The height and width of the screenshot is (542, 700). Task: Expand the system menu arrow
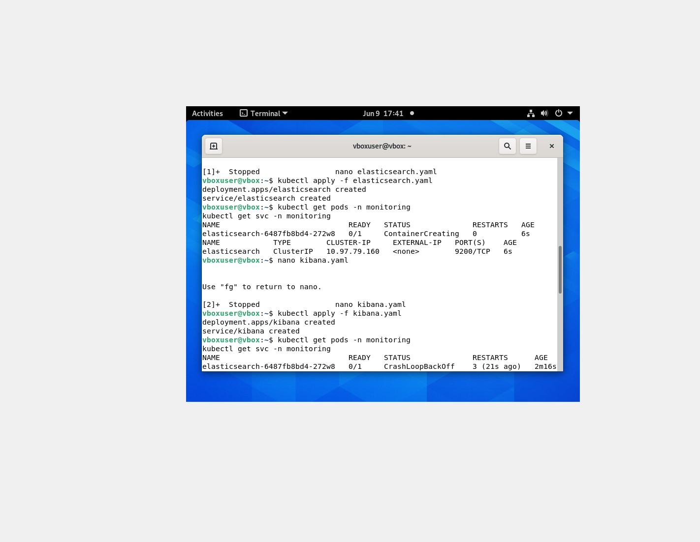point(570,113)
